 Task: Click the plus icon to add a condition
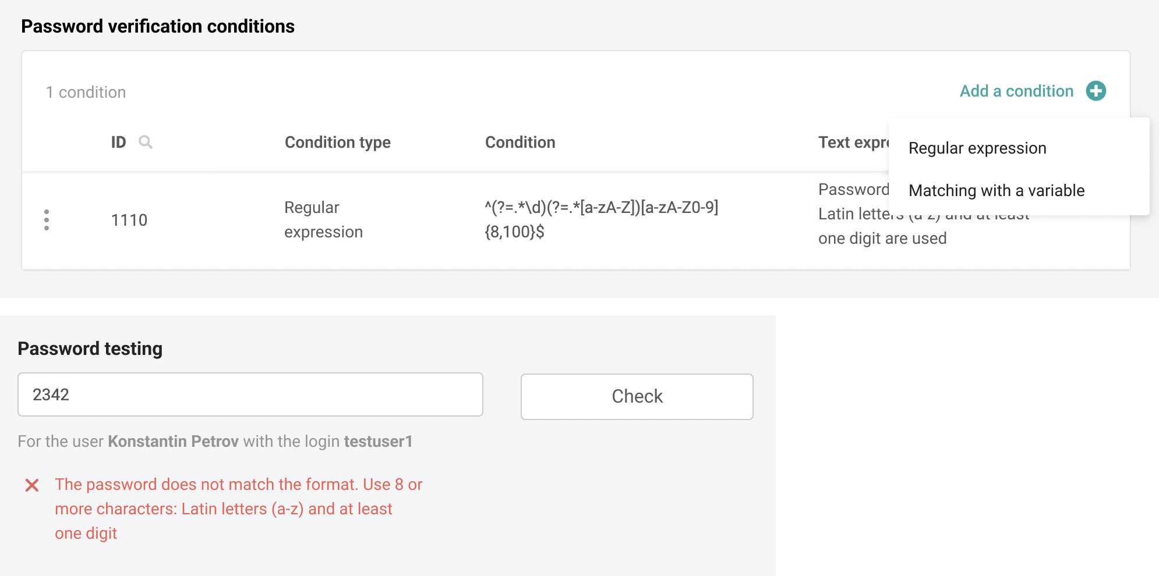tap(1097, 91)
